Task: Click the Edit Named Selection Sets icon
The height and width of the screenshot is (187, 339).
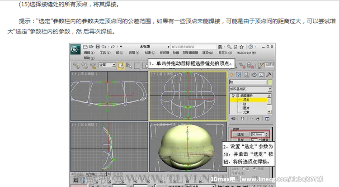Action: (x=260, y=65)
